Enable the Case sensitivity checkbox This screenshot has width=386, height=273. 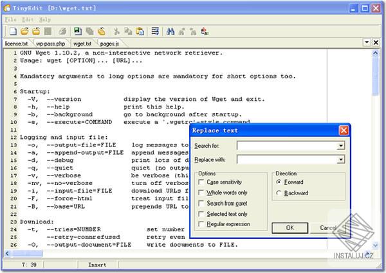202,182
